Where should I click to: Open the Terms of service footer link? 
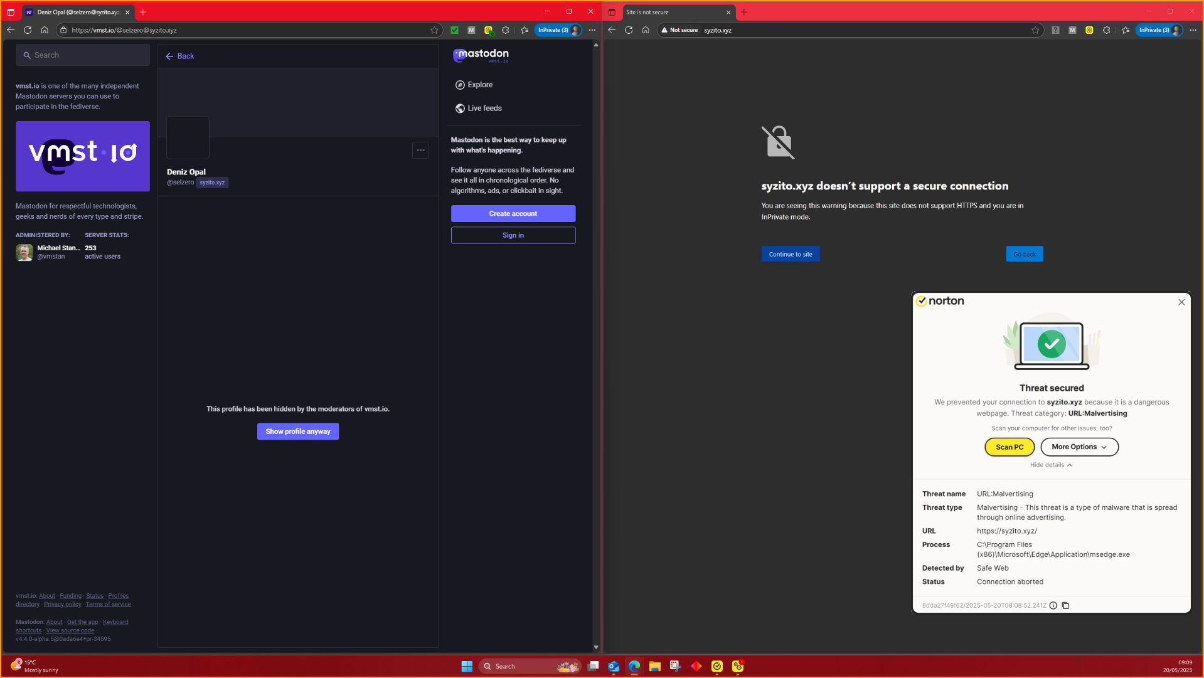click(109, 605)
